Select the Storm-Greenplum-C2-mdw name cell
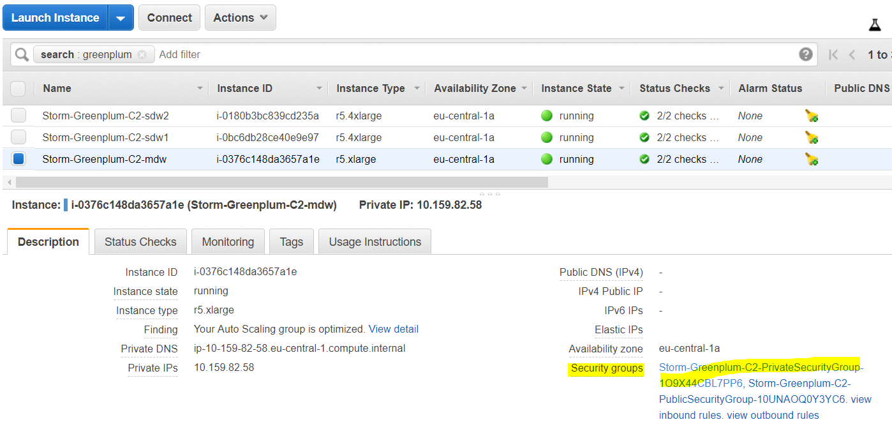The image size is (892, 422). point(105,159)
